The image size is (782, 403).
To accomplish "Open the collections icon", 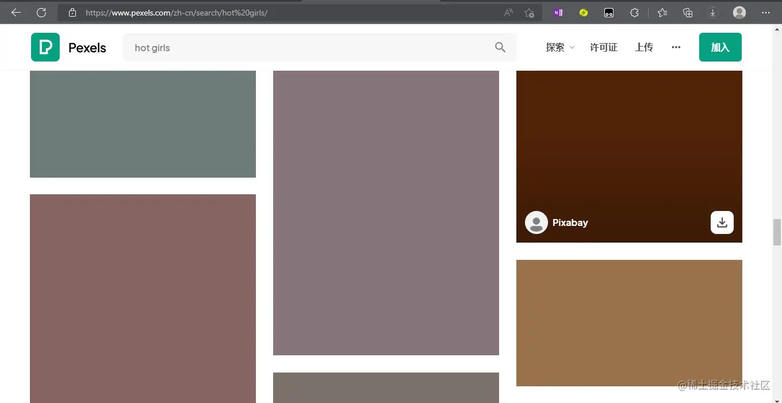I will [688, 13].
